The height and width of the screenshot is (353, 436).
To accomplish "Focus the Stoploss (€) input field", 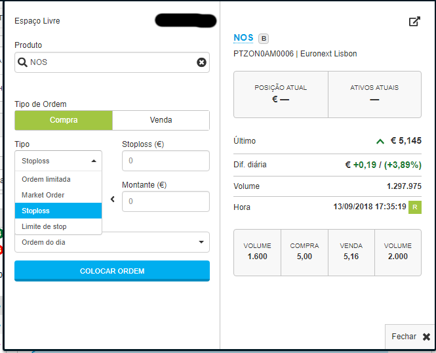I will tap(166, 161).
